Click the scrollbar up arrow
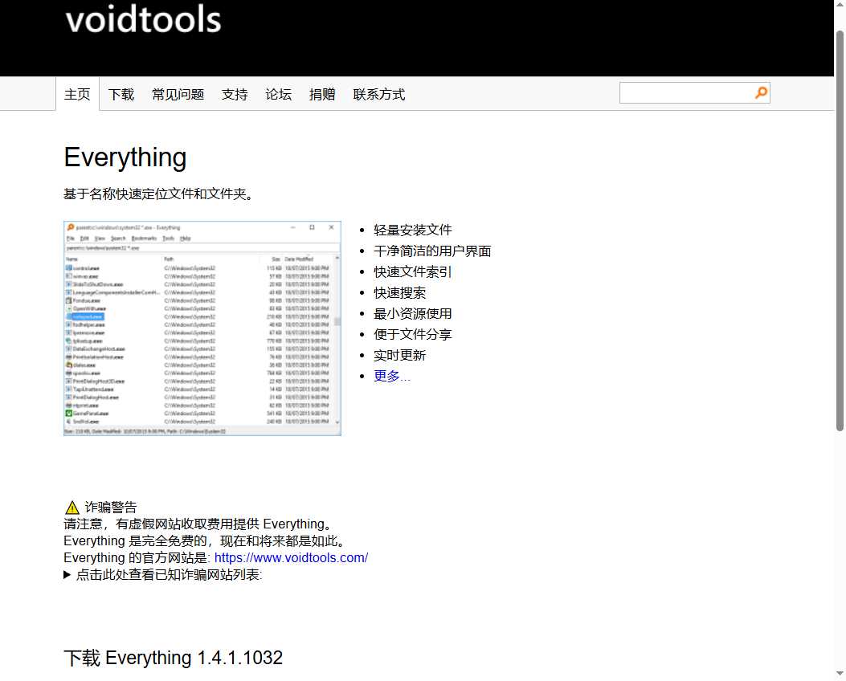Viewport: 846px width, 681px height. [x=840, y=6]
